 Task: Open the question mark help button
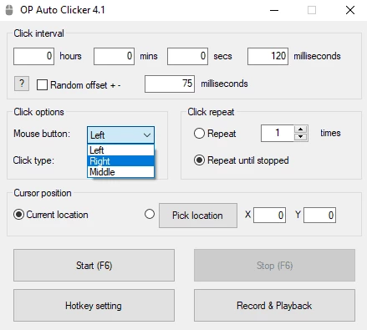click(22, 84)
